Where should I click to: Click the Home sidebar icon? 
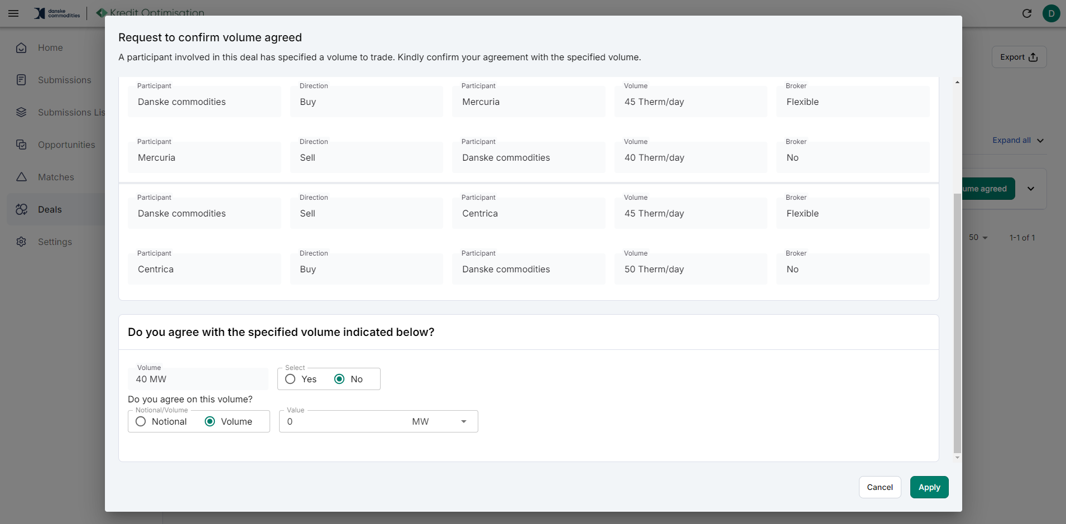pyautogui.click(x=21, y=48)
